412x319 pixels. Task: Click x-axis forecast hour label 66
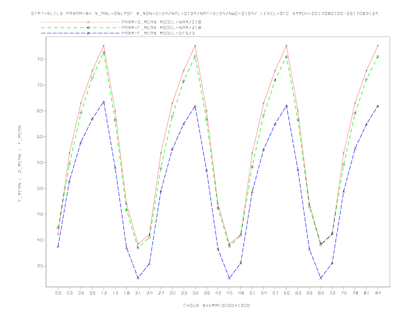tap(310, 293)
